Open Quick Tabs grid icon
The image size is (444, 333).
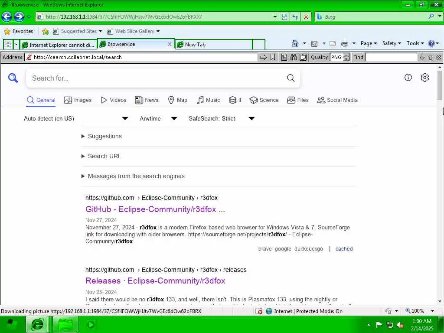[8, 45]
